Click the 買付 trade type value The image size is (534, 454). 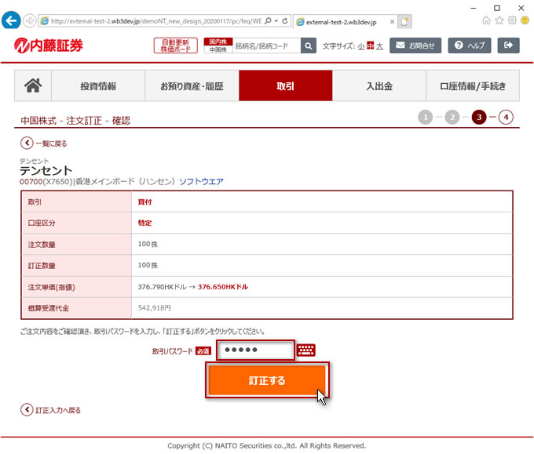(x=144, y=202)
